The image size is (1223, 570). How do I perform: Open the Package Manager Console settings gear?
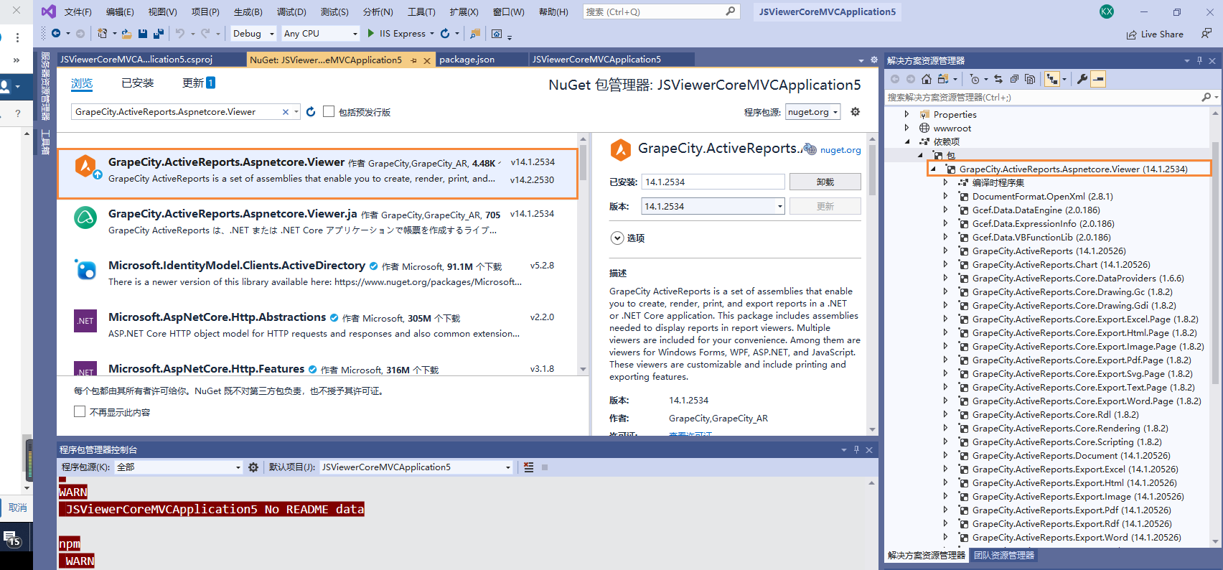pyautogui.click(x=253, y=467)
